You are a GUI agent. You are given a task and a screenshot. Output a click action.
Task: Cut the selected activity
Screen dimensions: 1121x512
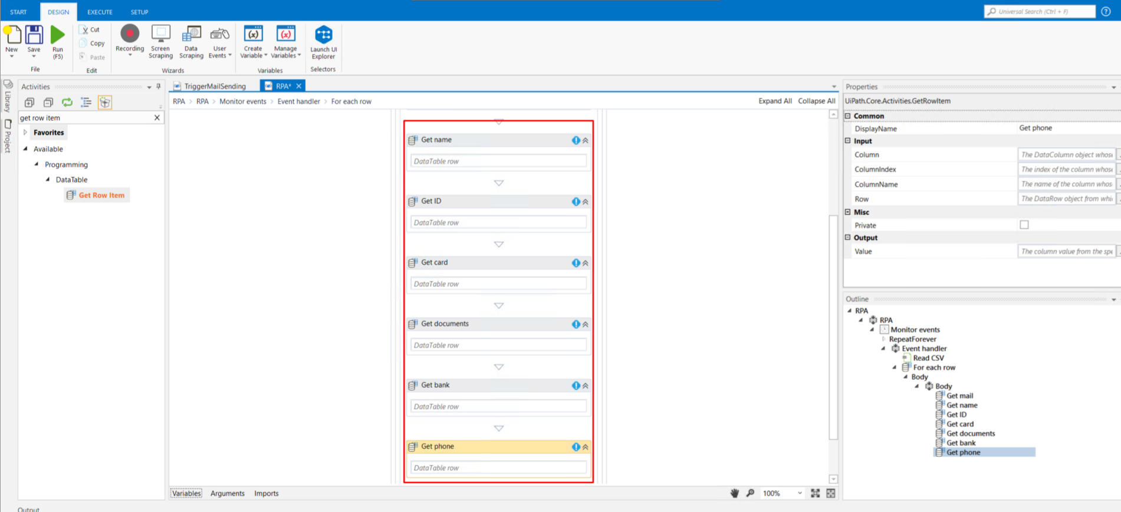(90, 29)
